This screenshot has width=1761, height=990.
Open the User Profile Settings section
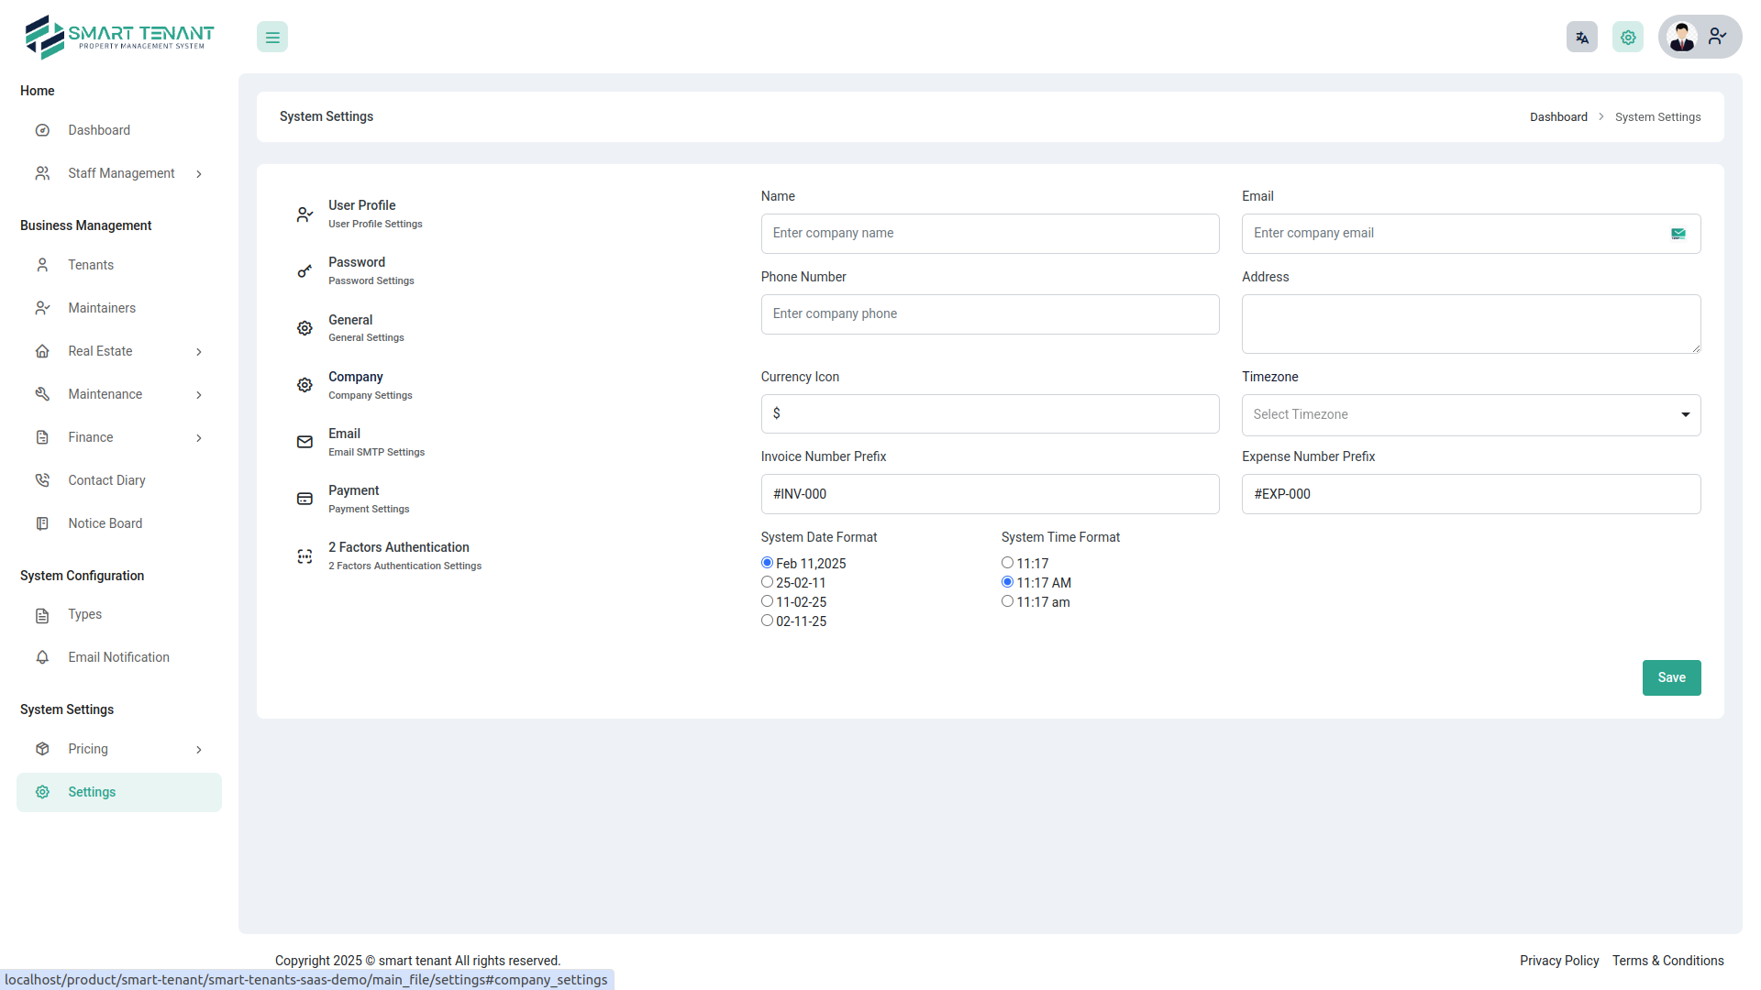(361, 213)
